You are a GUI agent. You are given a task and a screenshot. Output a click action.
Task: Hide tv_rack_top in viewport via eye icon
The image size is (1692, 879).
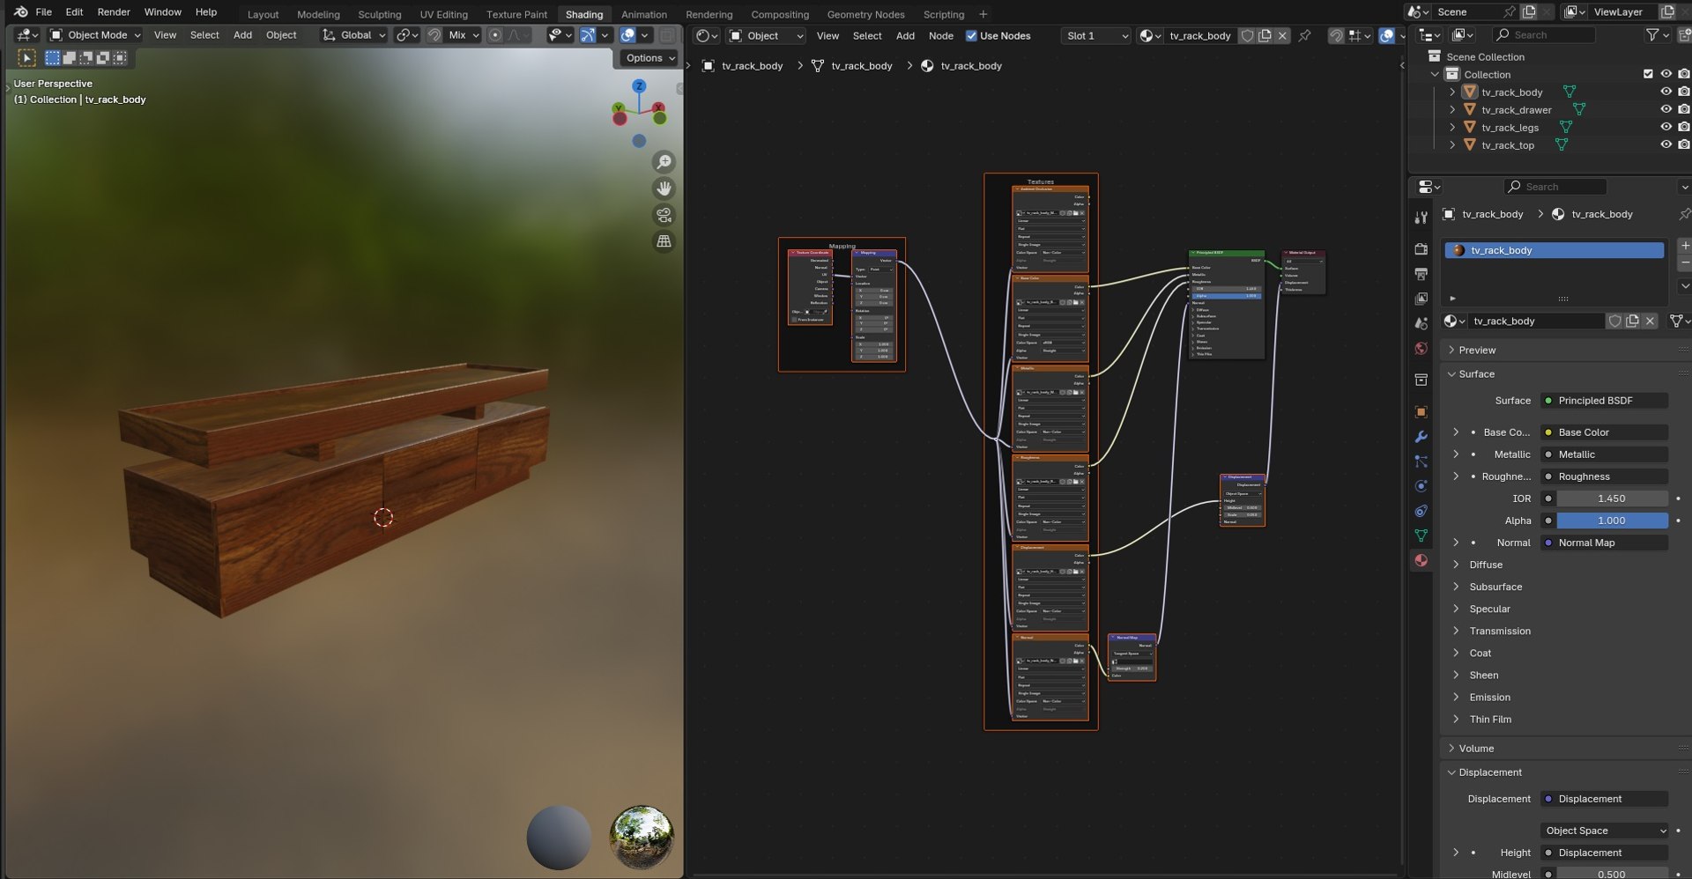(x=1666, y=145)
